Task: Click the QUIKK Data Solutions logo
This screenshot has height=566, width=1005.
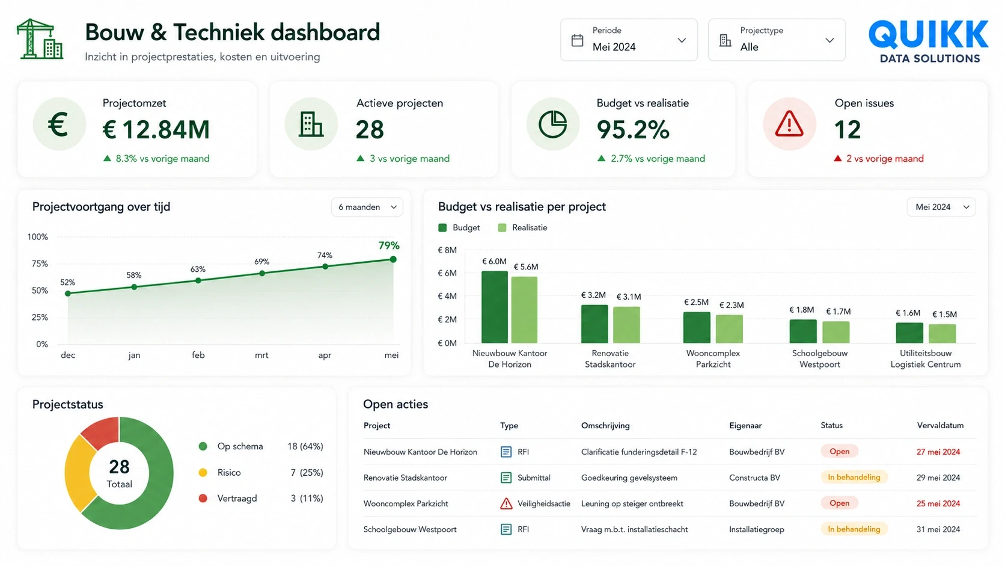Action: pyautogui.click(x=929, y=42)
